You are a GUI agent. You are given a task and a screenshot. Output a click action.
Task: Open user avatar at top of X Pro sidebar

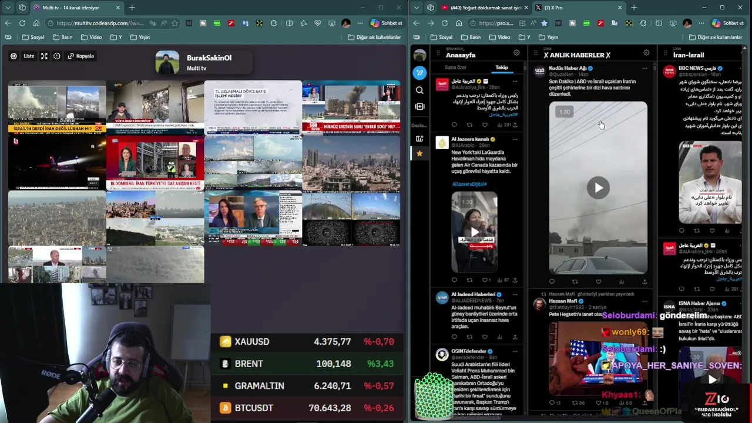(x=419, y=55)
